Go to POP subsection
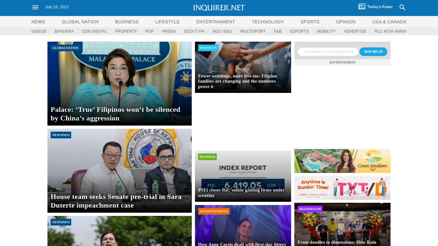This screenshot has height=246, width=438. point(149,31)
